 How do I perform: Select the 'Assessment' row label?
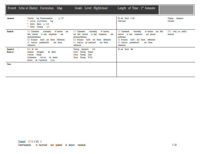(10, 18)
